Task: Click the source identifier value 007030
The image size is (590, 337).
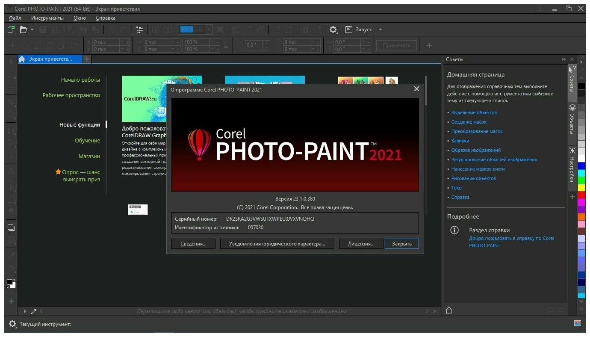Action: [256, 228]
